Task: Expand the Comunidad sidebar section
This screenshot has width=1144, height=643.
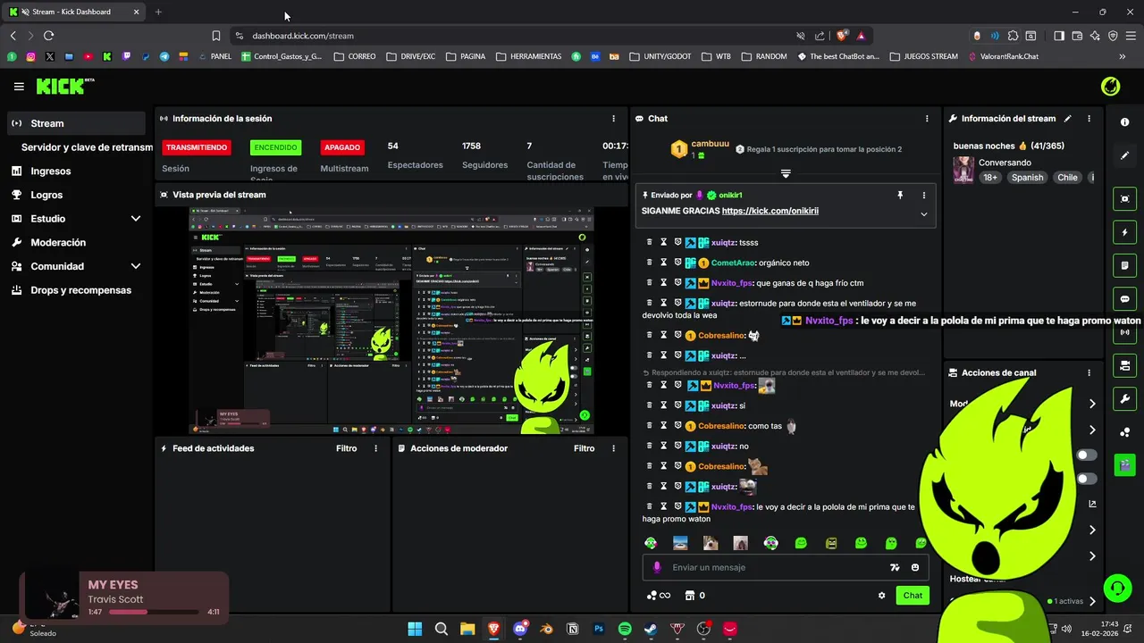Action: click(x=136, y=266)
